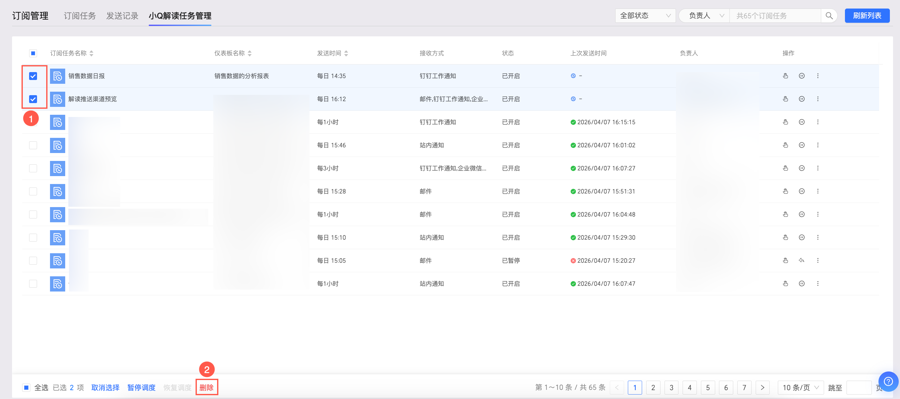Toggle header select-all checkbox
Image resolution: width=900 pixels, height=399 pixels.
coord(33,53)
